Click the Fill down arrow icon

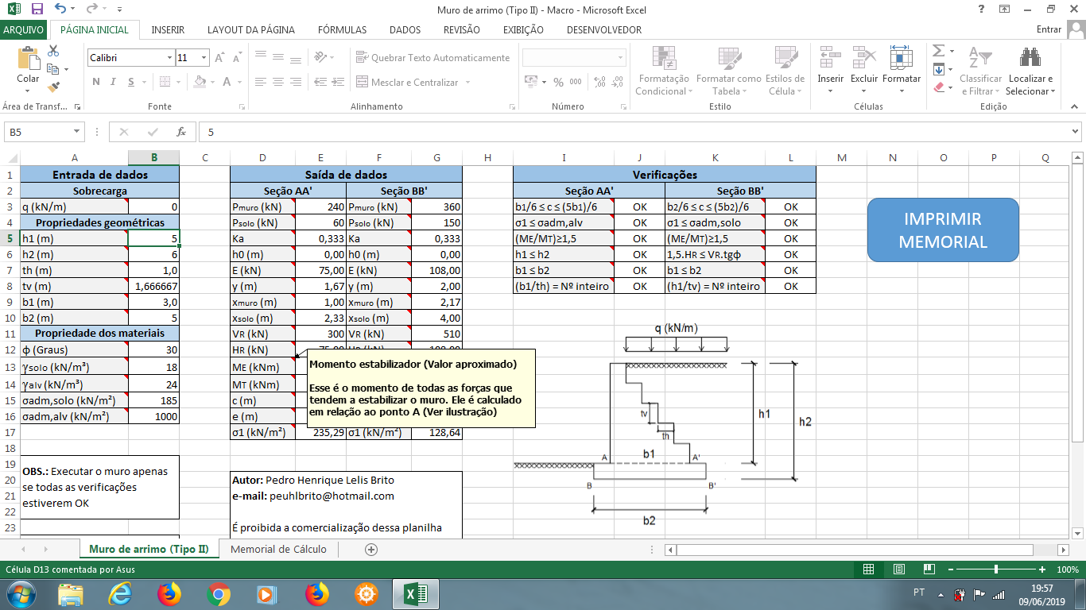tap(938, 70)
